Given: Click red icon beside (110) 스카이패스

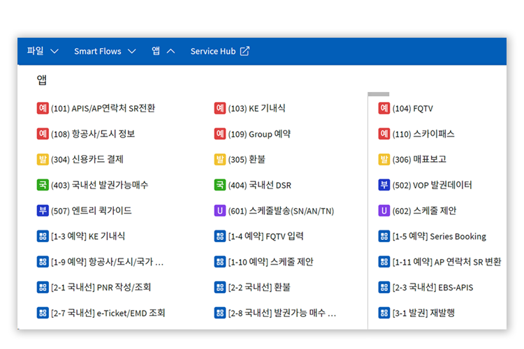Looking at the screenshot, I should pos(384,134).
